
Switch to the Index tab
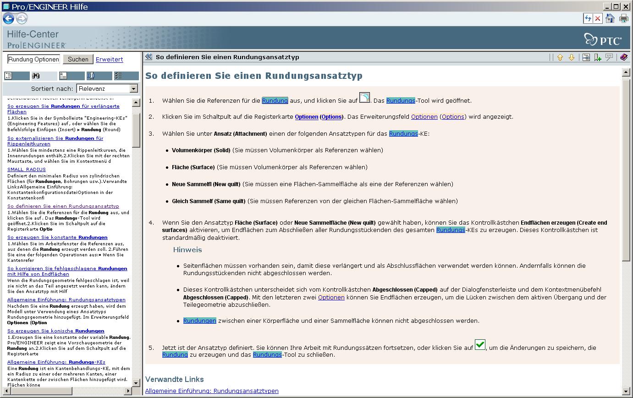click(72, 76)
